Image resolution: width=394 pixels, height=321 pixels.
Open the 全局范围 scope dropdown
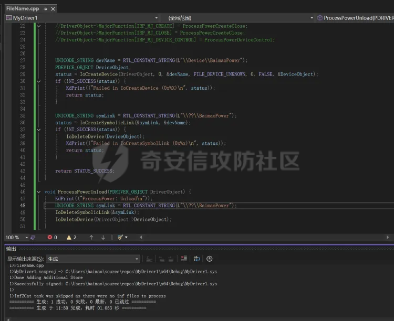click(312, 18)
